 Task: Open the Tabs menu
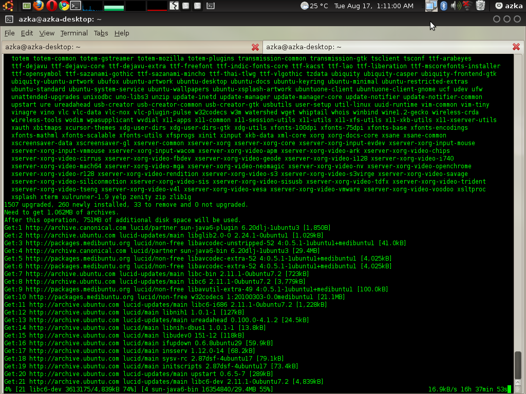click(x=101, y=33)
